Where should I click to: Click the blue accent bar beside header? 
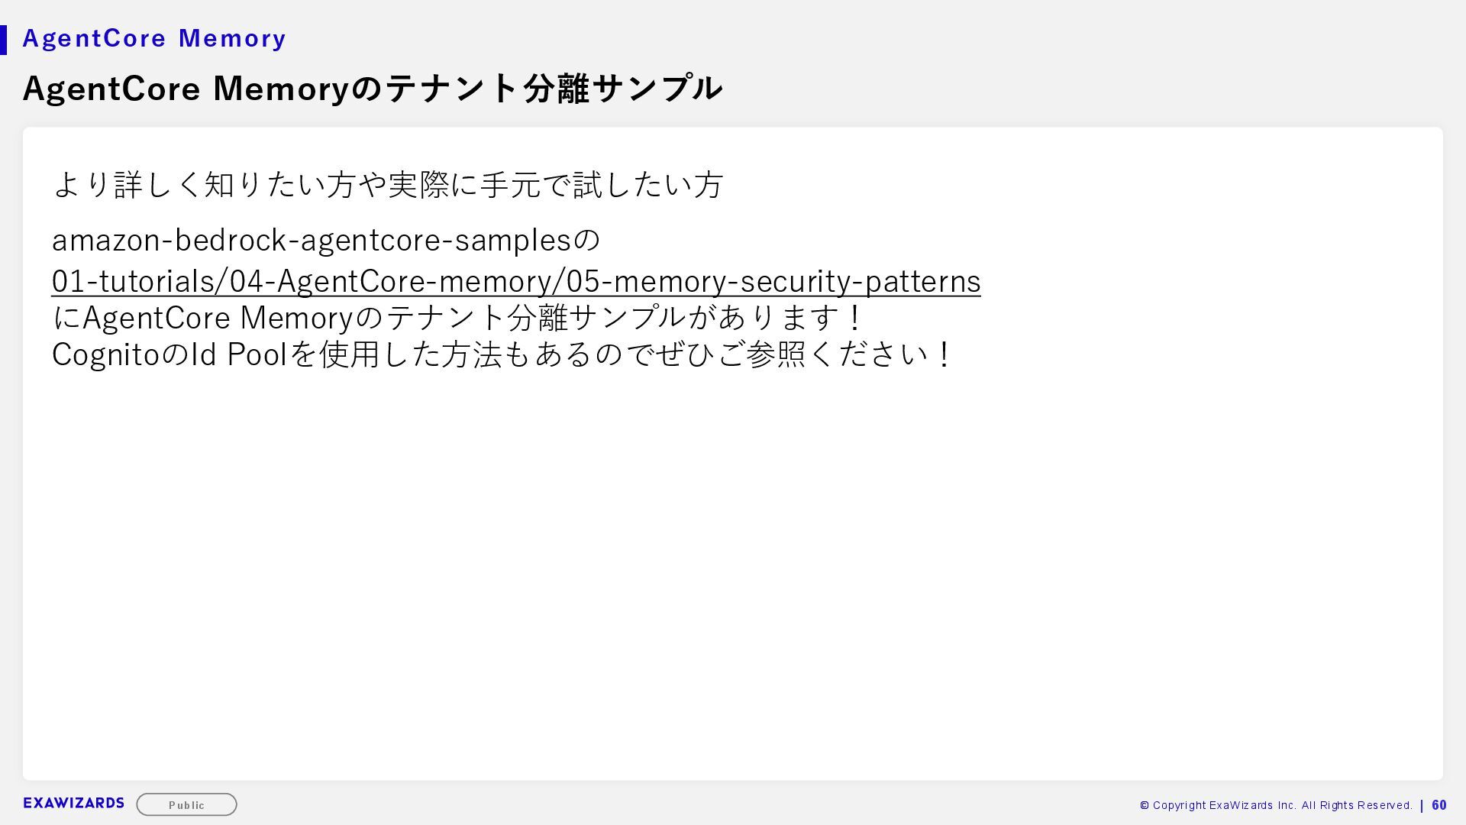tap(4, 40)
